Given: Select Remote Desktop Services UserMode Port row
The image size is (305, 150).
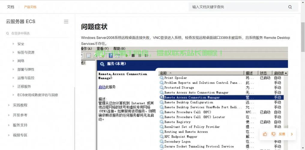Looking at the screenshot, I should [x=221, y=107].
